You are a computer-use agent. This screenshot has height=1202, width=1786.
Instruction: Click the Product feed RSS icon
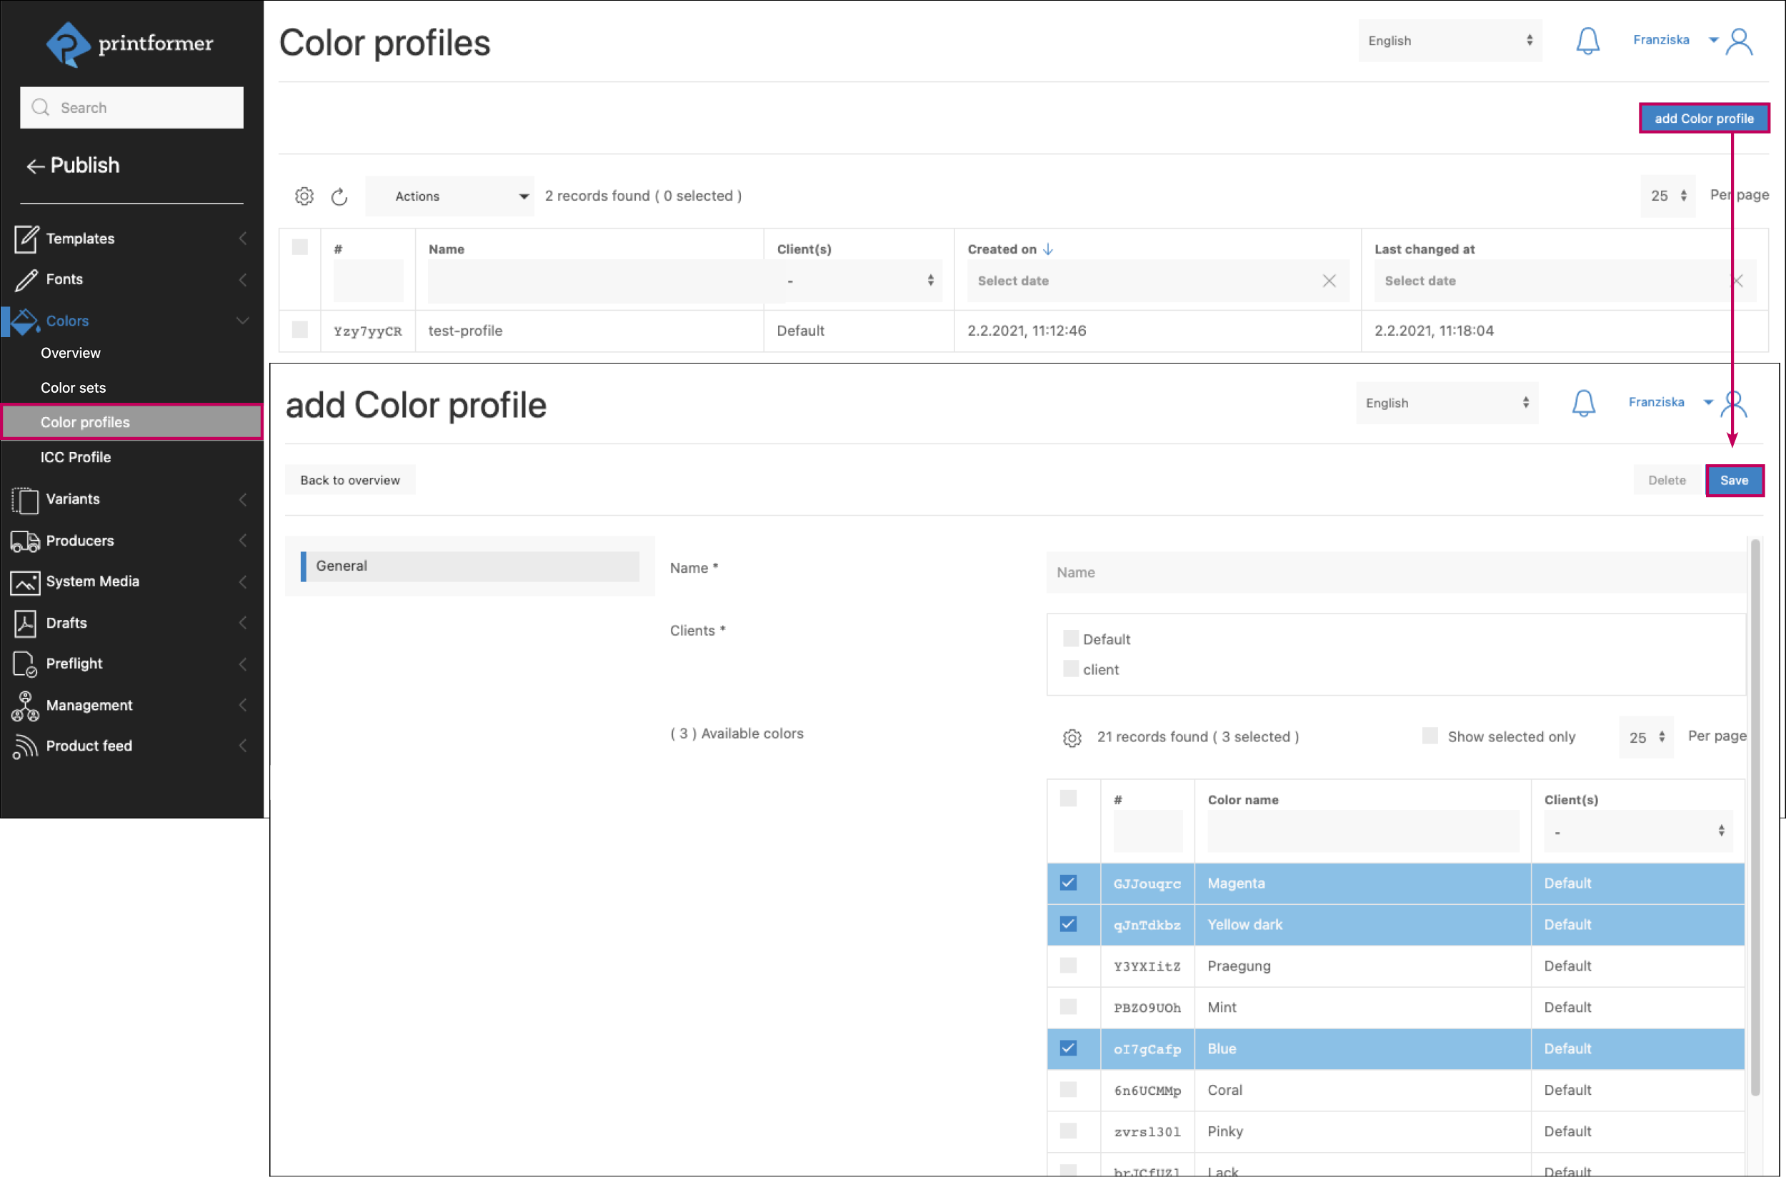point(25,746)
